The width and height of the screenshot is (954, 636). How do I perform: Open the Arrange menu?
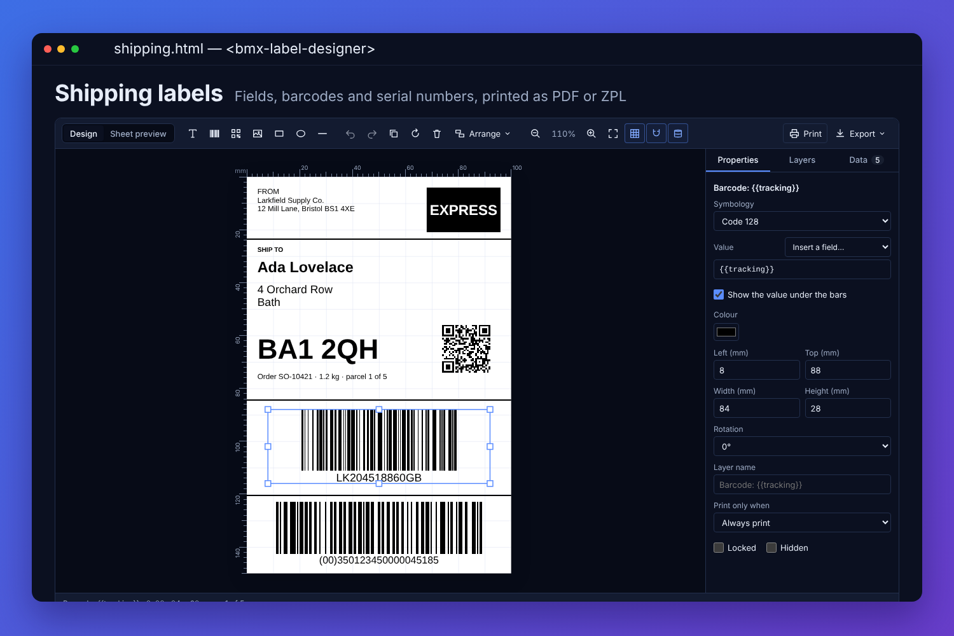point(483,134)
